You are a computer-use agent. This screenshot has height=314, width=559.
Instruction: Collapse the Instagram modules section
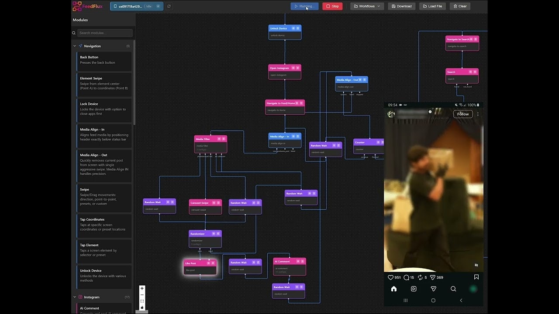[75, 297]
